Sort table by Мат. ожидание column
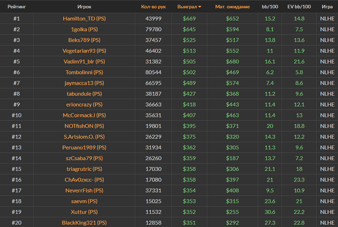The image size is (338, 227). pyautogui.click(x=232, y=7)
